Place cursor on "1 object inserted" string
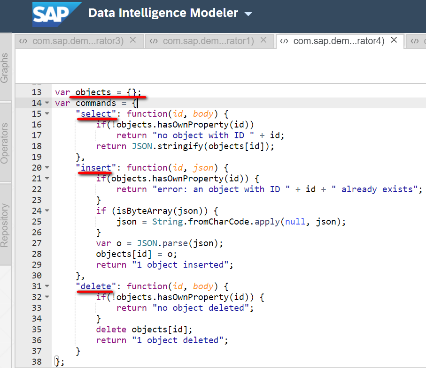This screenshot has height=368, width=426. click(x=182, y=265)
